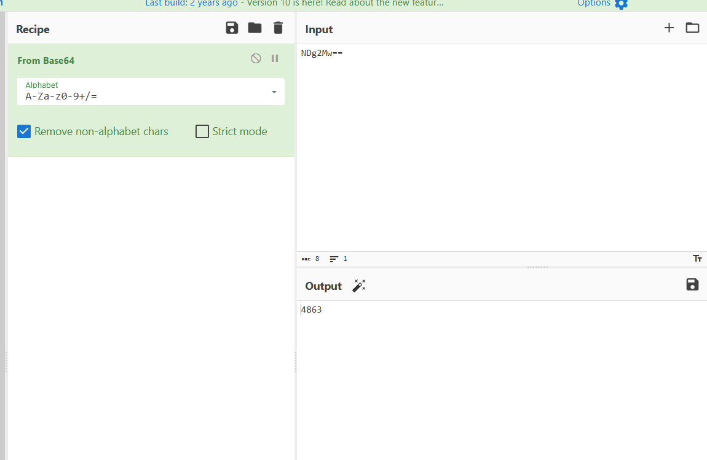Add a new input tab

tap(669, 28)
